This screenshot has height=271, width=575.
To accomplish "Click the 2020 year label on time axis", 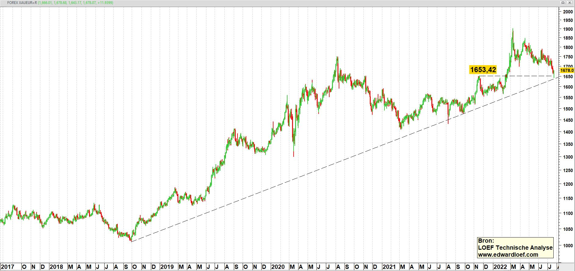I will (x=278, y=267).
